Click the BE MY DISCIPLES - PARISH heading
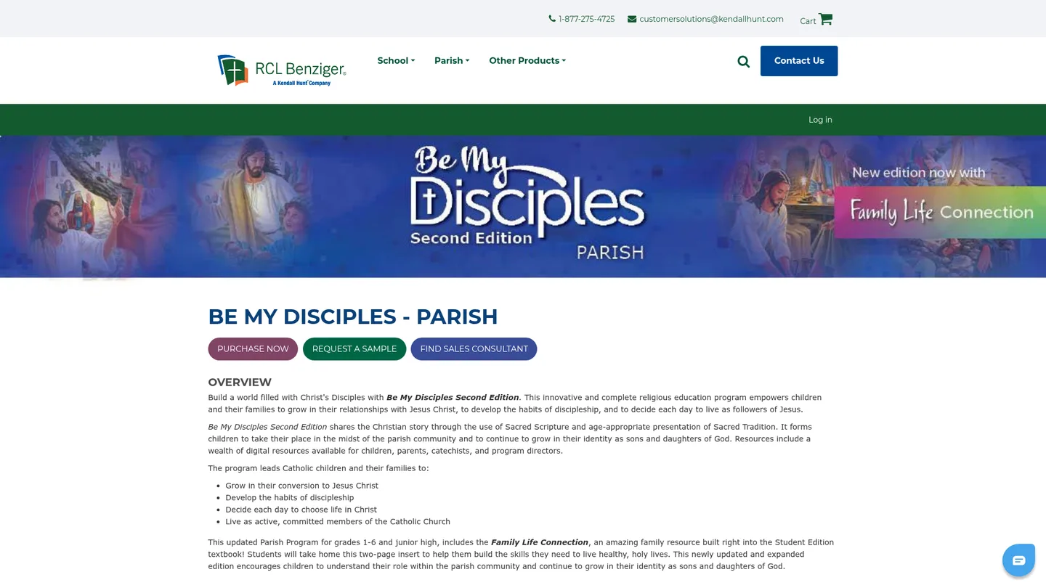The height and width of the screenshot is (588, 1046). [x=353, y=317]
